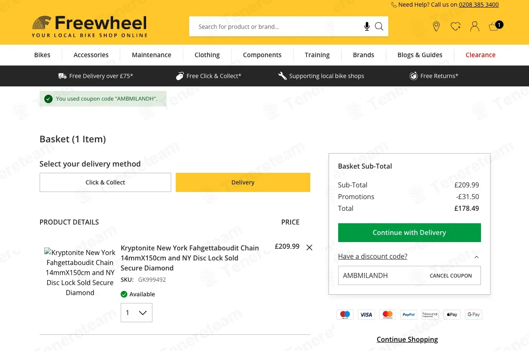
Task: Open the store locator pin icon
Action: [x=436, y=27]
